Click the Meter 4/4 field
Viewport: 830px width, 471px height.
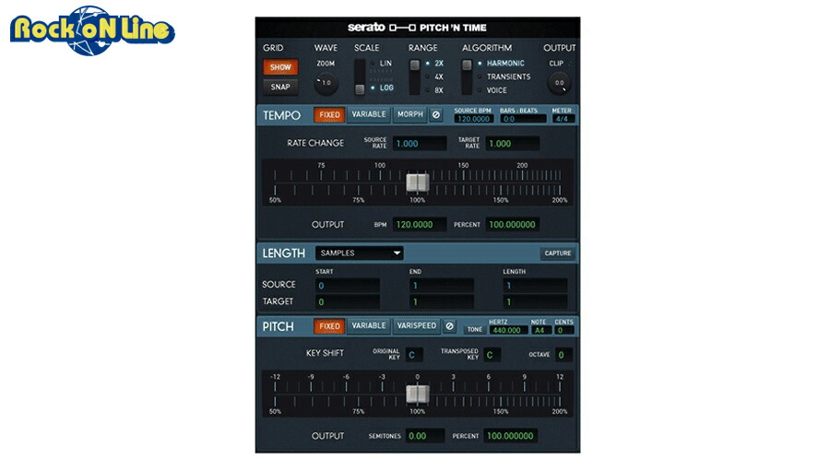(x=562, y=119)
